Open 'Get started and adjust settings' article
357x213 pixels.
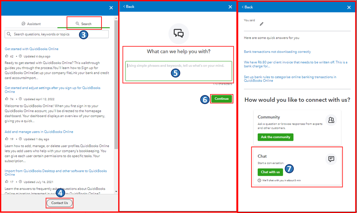[x=53, y=90]
